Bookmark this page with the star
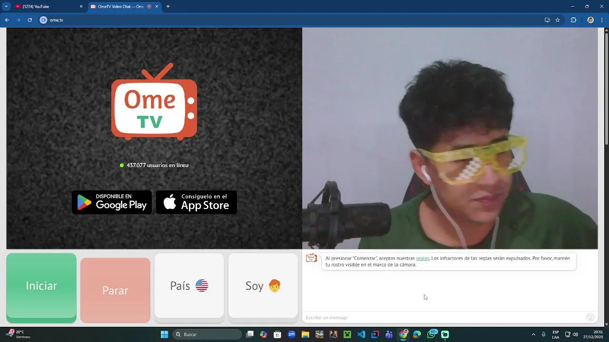Image resolution: width=609 pixels, height=342 pixels. coord(558,20)
